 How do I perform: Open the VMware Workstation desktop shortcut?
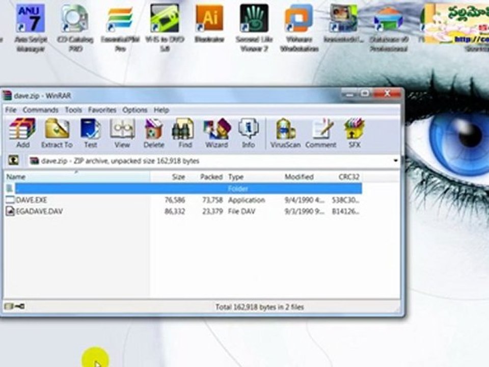pos(299,28)
